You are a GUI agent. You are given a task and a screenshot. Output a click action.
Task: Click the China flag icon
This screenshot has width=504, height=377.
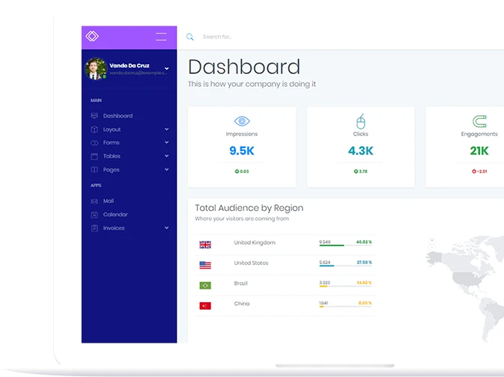205,306
